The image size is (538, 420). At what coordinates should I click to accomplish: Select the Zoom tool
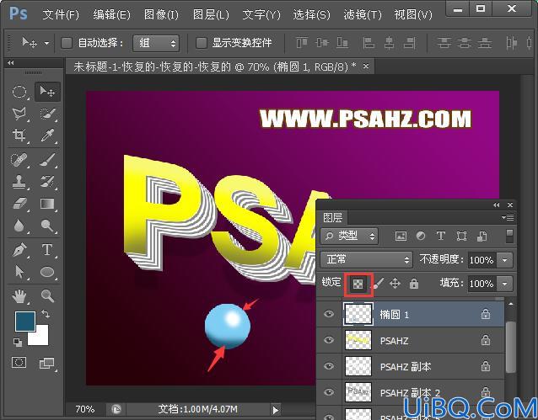click(x=47, y=296)
